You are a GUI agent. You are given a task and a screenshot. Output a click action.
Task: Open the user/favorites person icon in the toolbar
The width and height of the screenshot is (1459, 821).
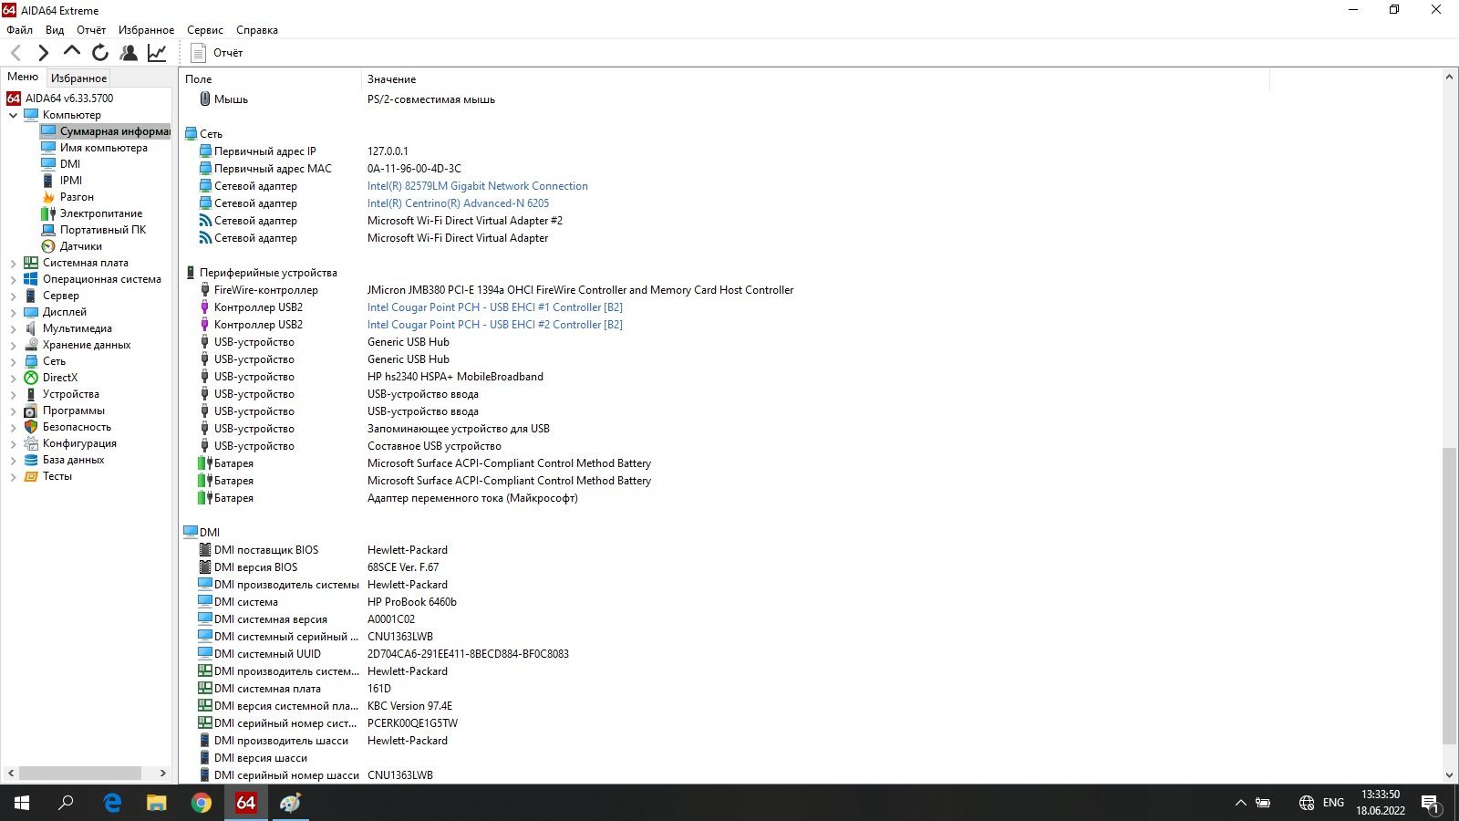[x=129, y=53]
